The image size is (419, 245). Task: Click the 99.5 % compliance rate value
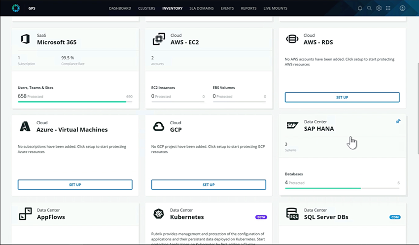coord(68,58)
